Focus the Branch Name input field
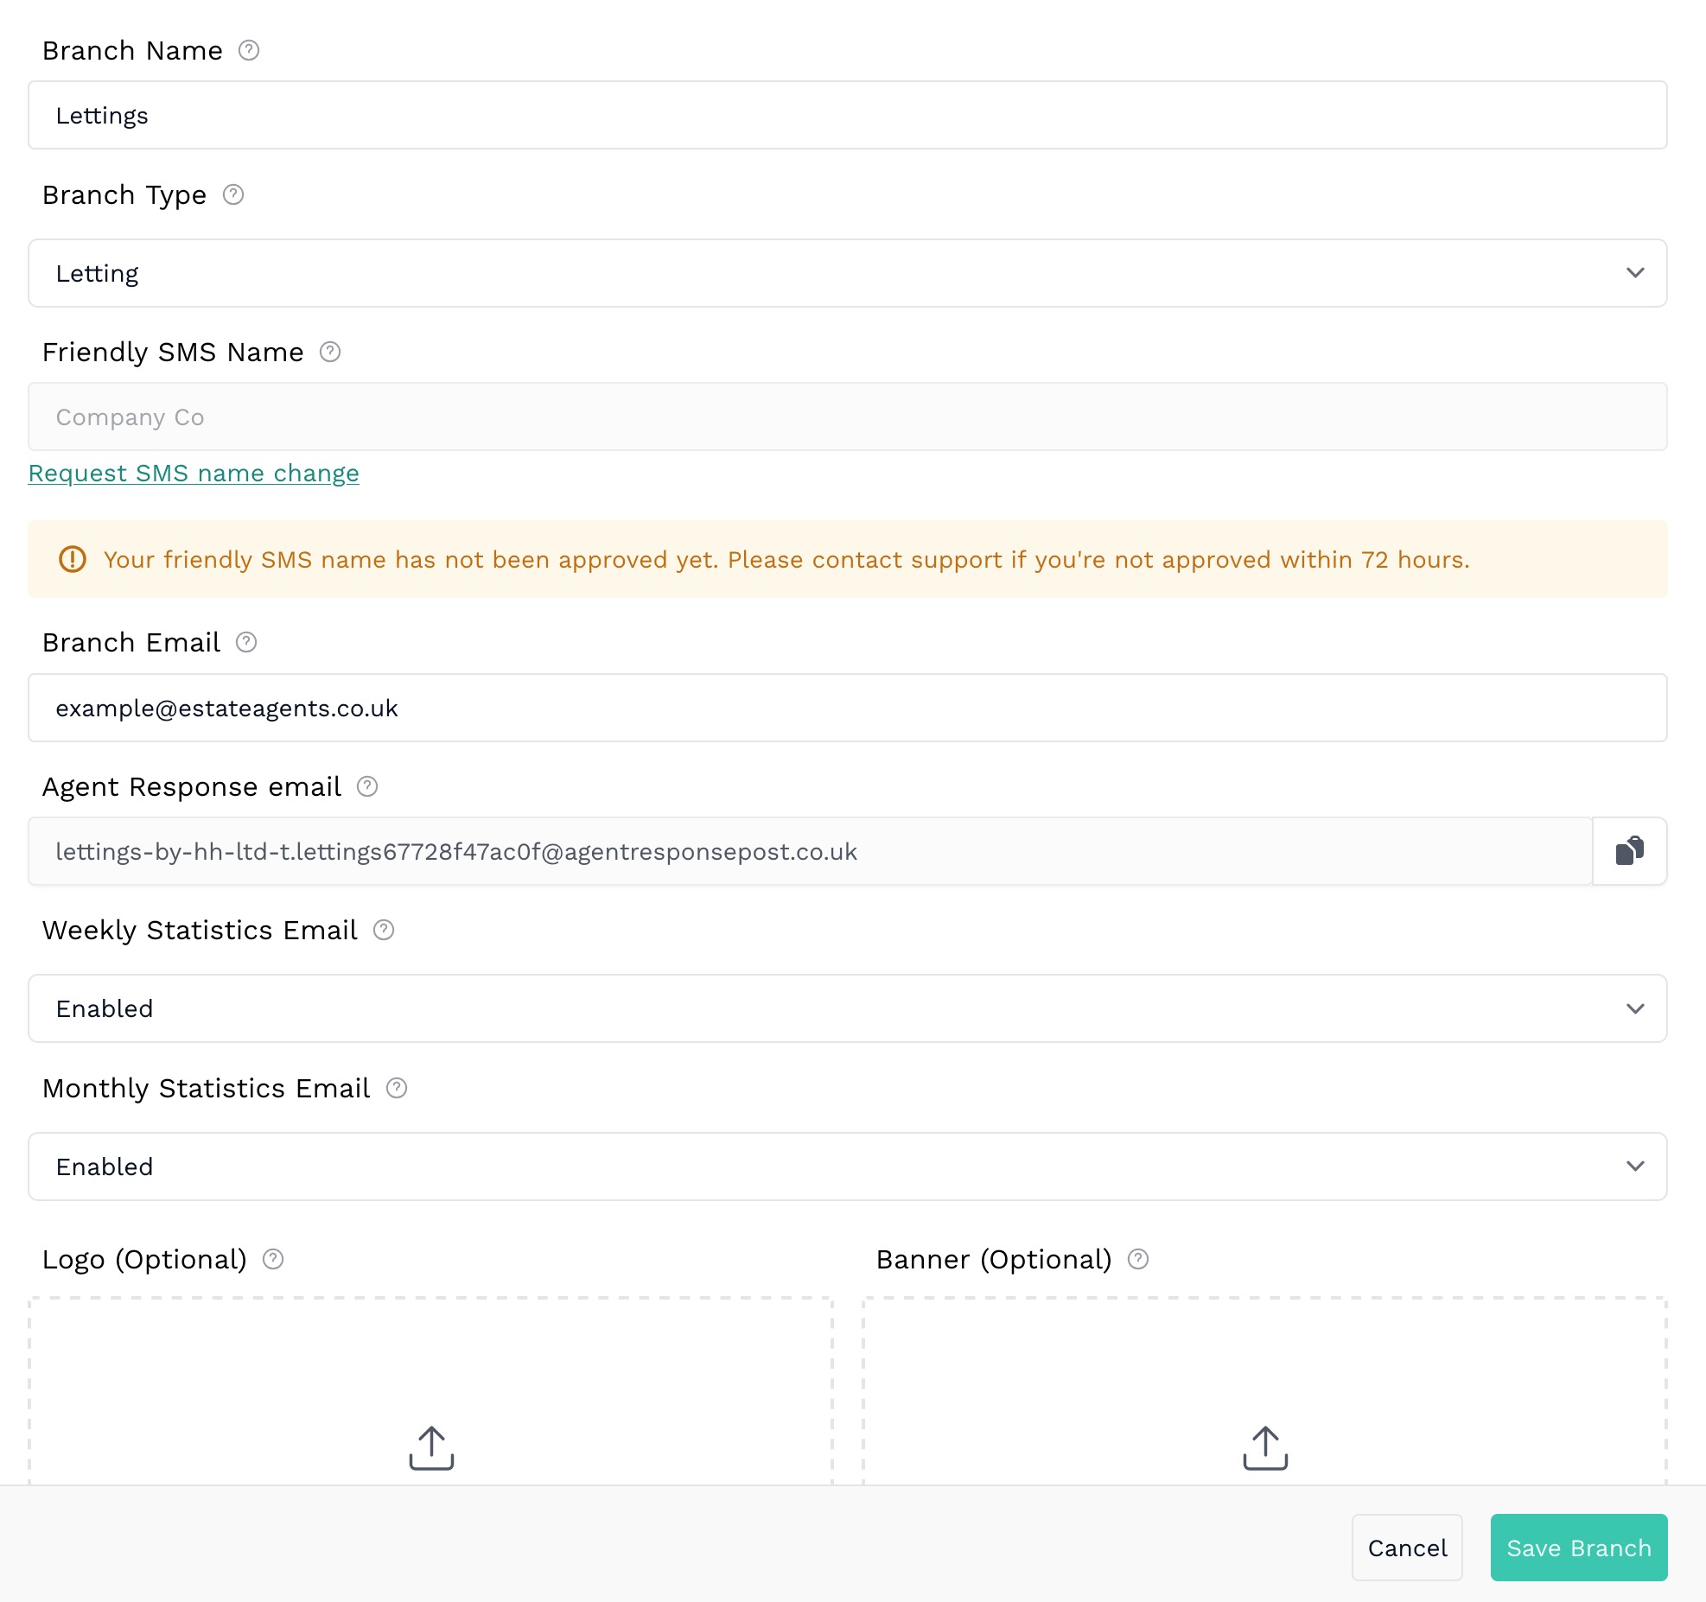This screenshot has height=1602, width=1706. pos(847,115)
